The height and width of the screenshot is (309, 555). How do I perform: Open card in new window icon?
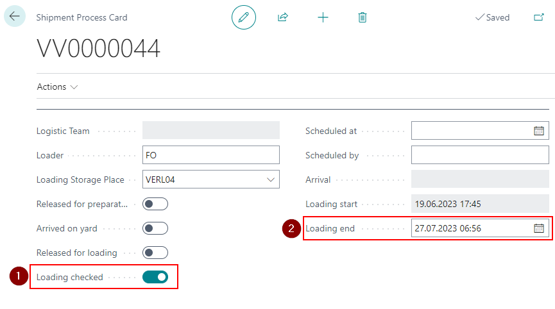coord(538,17)
